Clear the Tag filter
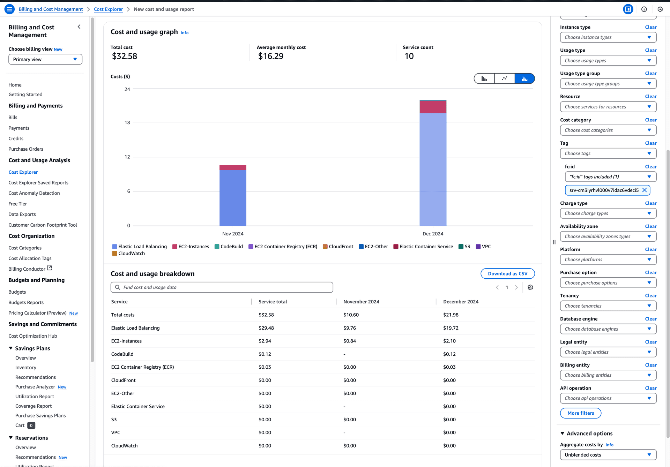 pyautogui.click(x=651, y=143)
